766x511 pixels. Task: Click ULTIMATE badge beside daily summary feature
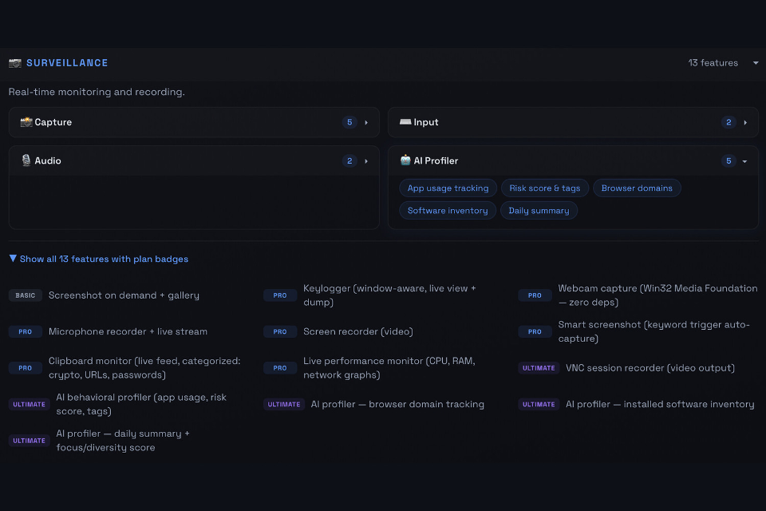click(30, 441)
